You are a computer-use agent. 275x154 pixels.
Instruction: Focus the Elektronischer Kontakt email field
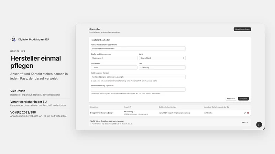pos(138,77)
